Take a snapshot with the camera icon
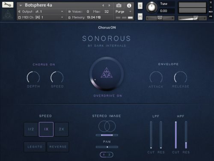 point(119,6)
